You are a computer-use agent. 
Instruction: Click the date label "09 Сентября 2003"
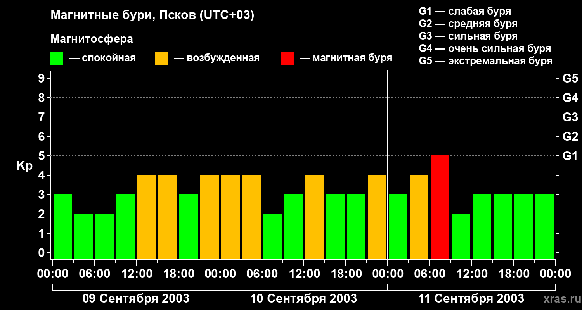point(136,298)
